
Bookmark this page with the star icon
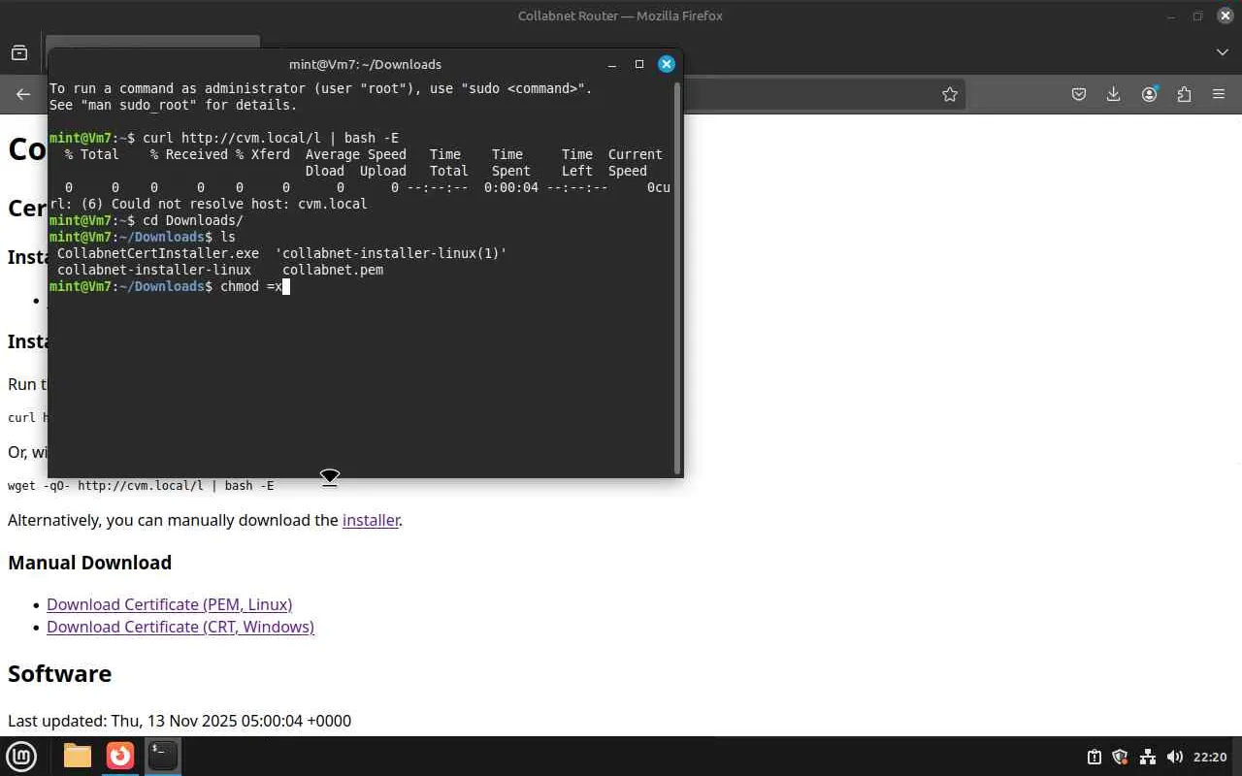[950, 94]
